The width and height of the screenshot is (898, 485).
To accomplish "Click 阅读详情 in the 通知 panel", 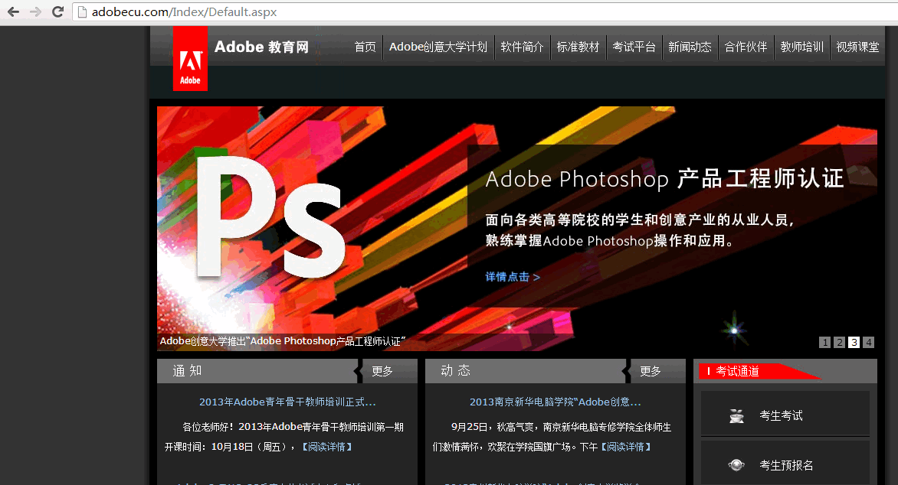I will [x=326, y=447].
